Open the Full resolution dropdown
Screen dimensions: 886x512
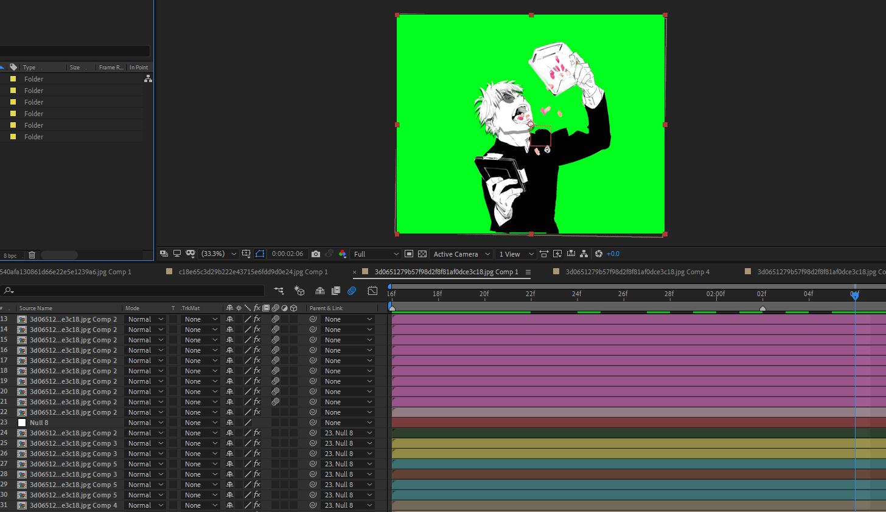(375, 254)
